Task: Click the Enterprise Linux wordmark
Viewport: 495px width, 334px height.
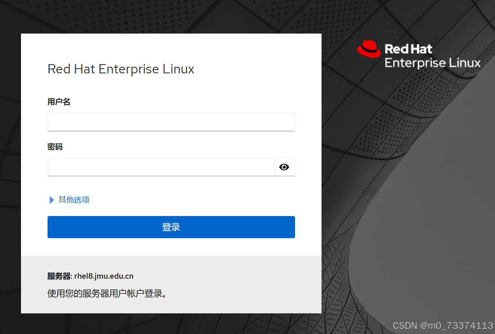Action: point(433,63)
